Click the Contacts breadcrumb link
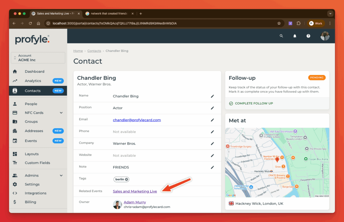The image size is (344, 222). pos(94,51)
